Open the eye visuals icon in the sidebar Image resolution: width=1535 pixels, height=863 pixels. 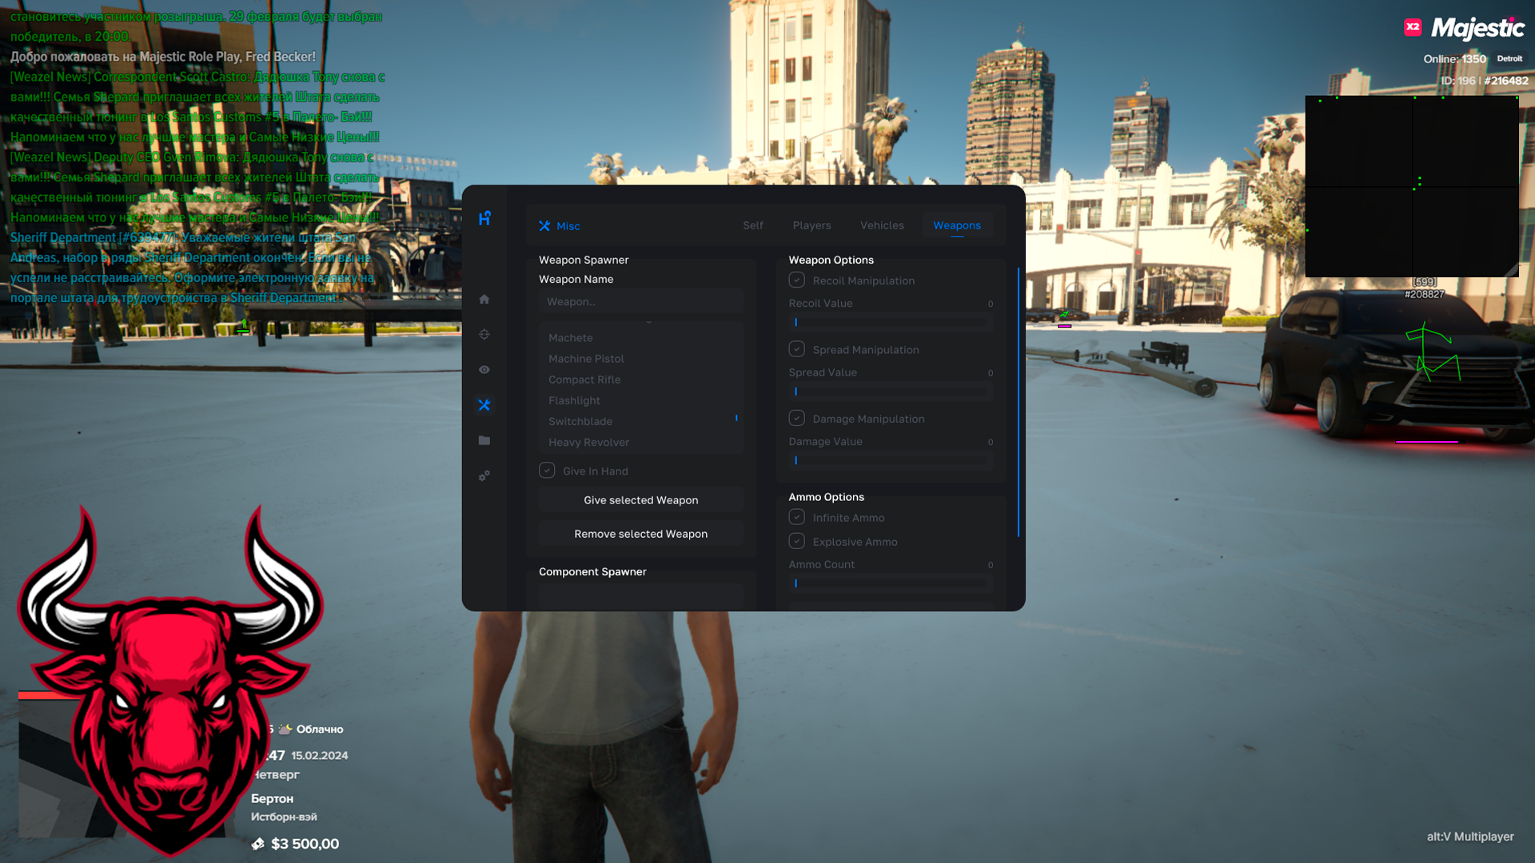pos(484,370)
